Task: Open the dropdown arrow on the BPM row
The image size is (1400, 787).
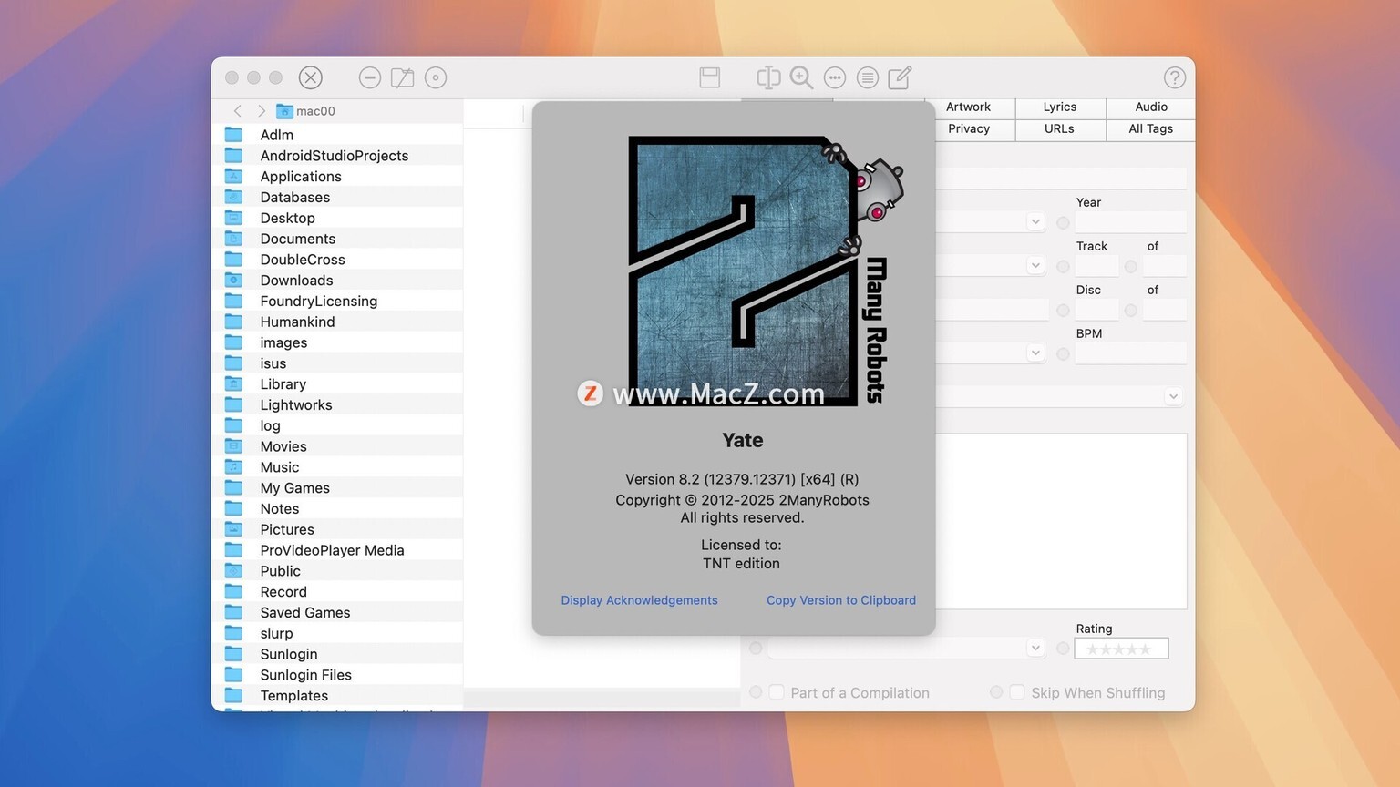Action: pyautogui.click(x=1035, y=353)
